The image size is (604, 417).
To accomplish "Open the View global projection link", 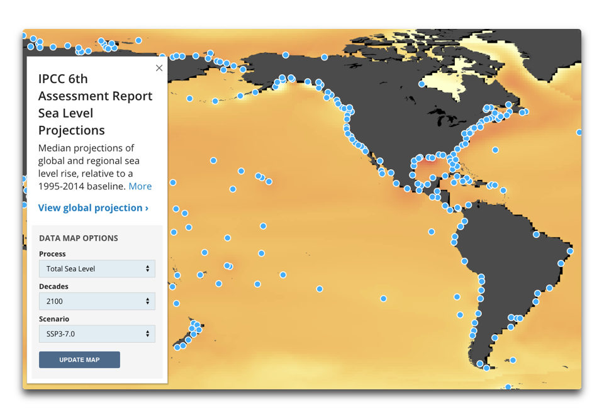I will (x=93, y=208).
